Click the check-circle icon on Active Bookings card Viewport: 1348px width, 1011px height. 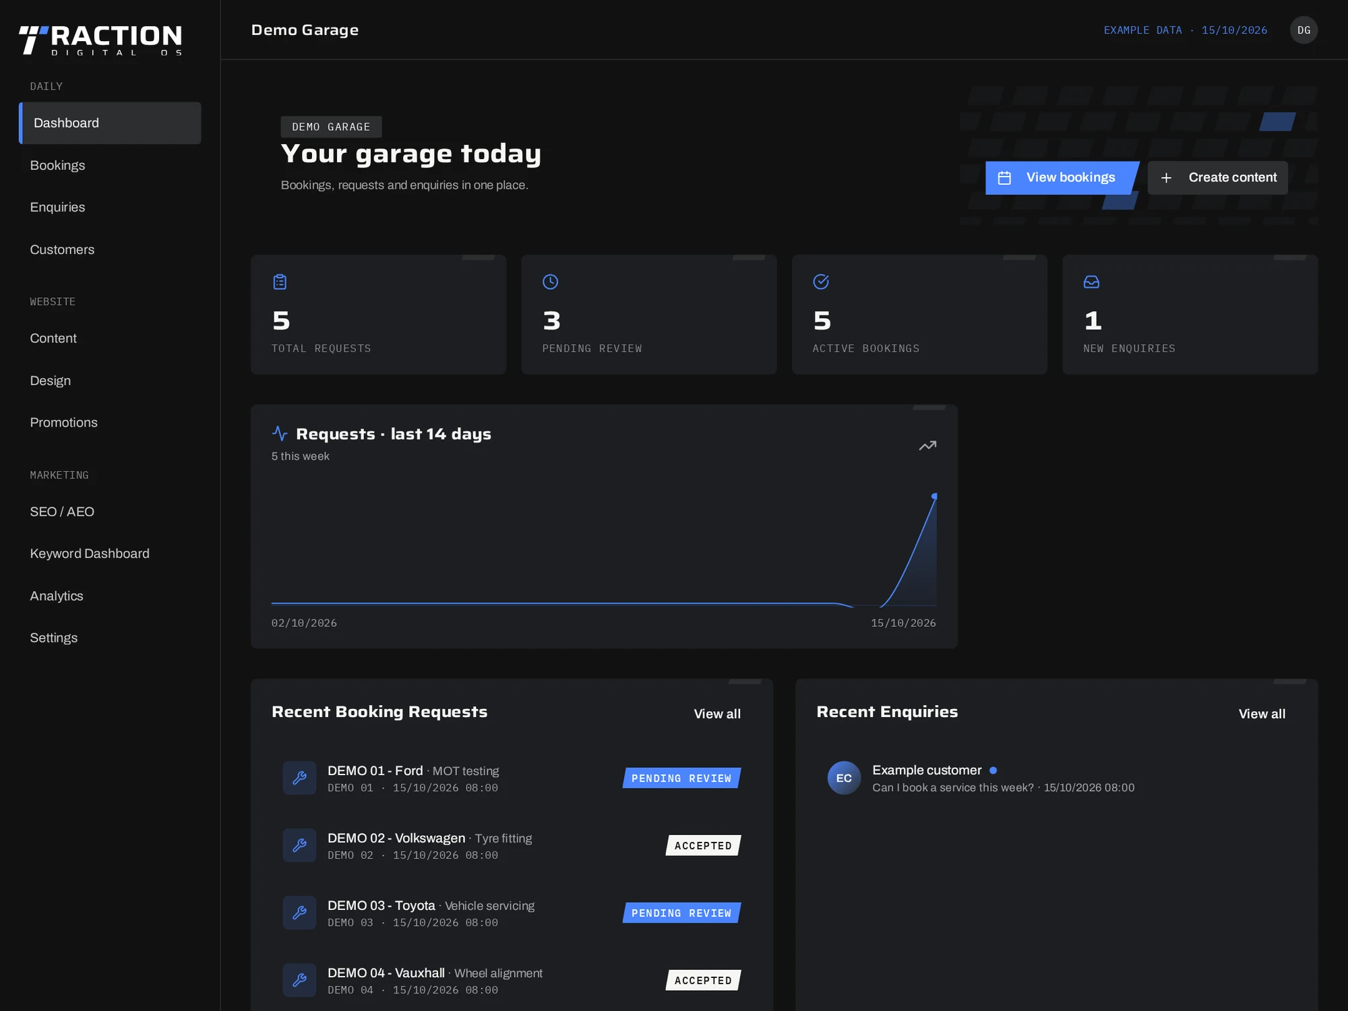point(821,282)
